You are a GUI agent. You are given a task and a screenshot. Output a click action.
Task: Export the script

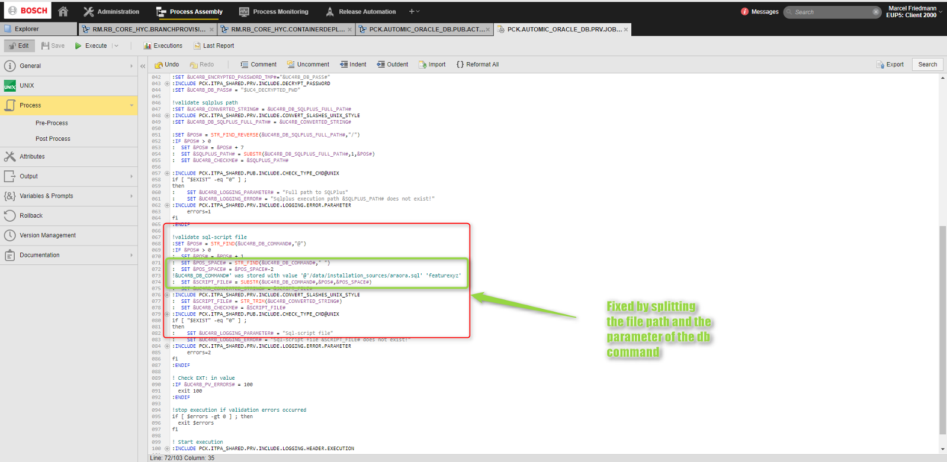pyautogui.click(x=890, y=64)
